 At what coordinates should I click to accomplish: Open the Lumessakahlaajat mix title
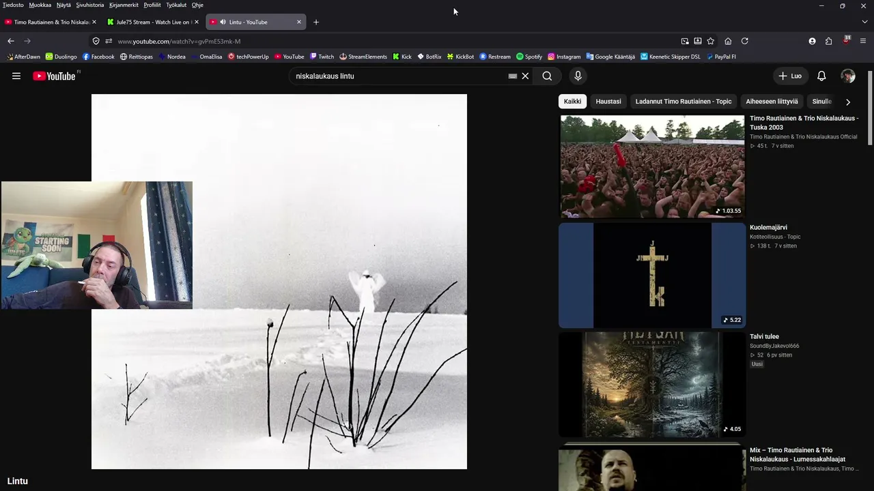point(798,455)
